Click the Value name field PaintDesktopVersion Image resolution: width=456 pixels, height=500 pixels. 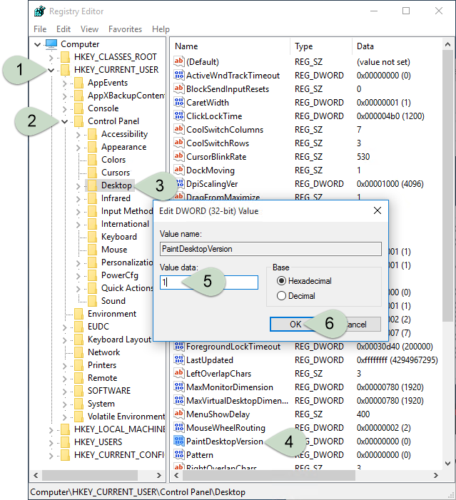[x=270, y=249]
